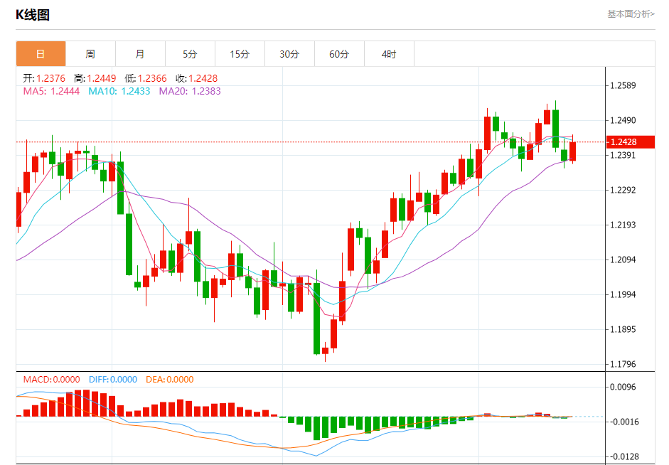669x465 pixels.
Task: Click the 0.0096 MACD axis label
Action: (x=623, y=387)
